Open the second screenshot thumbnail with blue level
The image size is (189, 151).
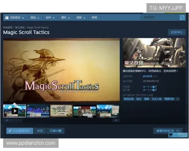click(38, 111)
